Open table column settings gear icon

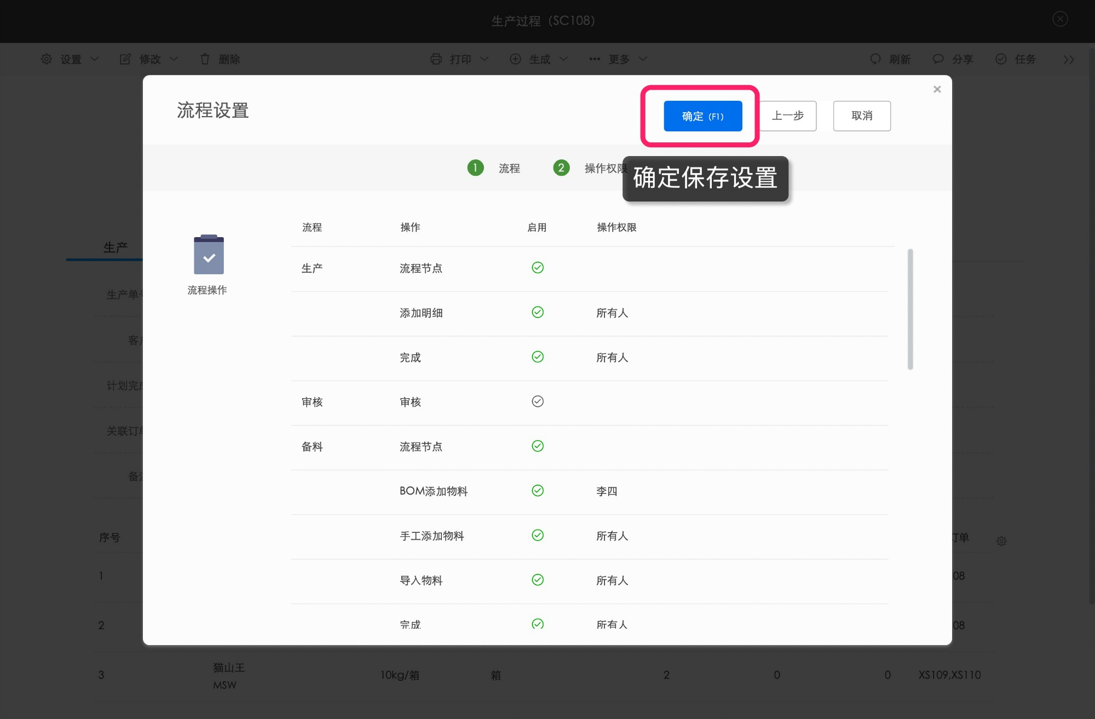coord(1001,541)
